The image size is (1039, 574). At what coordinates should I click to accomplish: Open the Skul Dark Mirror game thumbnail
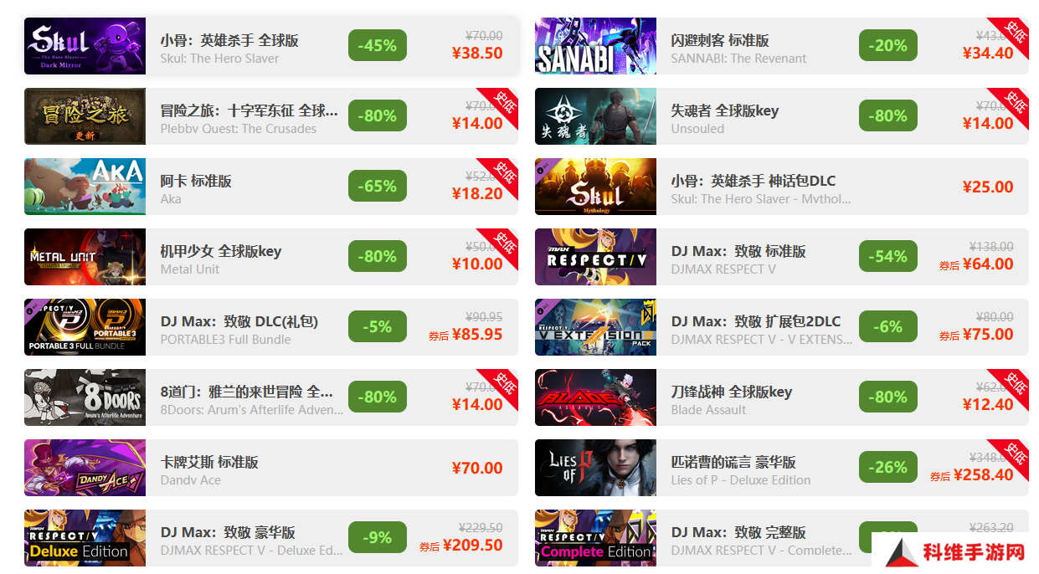click(x=85, y=46)
